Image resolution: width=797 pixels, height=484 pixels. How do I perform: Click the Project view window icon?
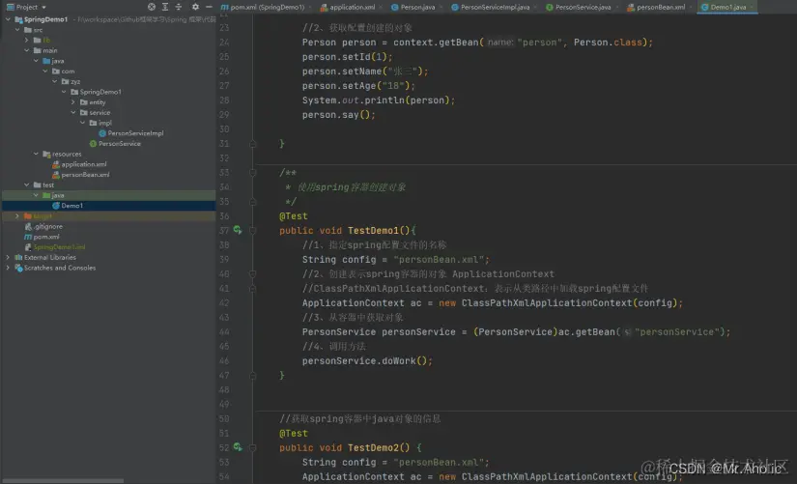coord(11,7)
